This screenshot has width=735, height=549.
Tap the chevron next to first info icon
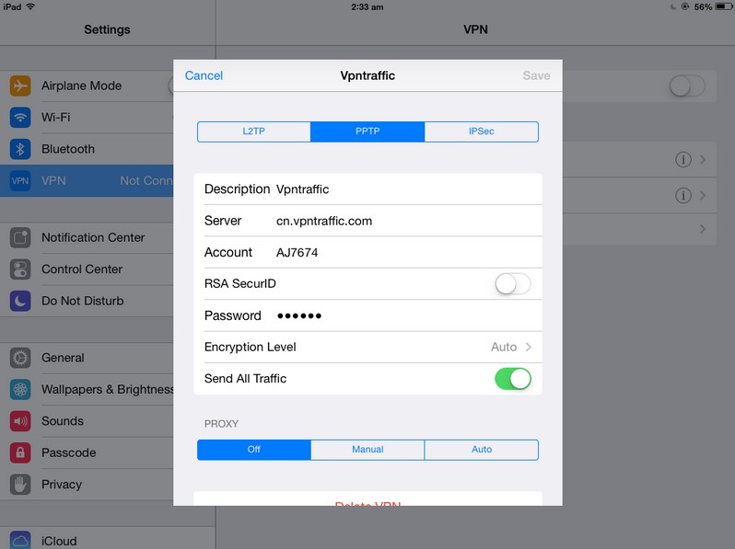[x=703, y=160]
